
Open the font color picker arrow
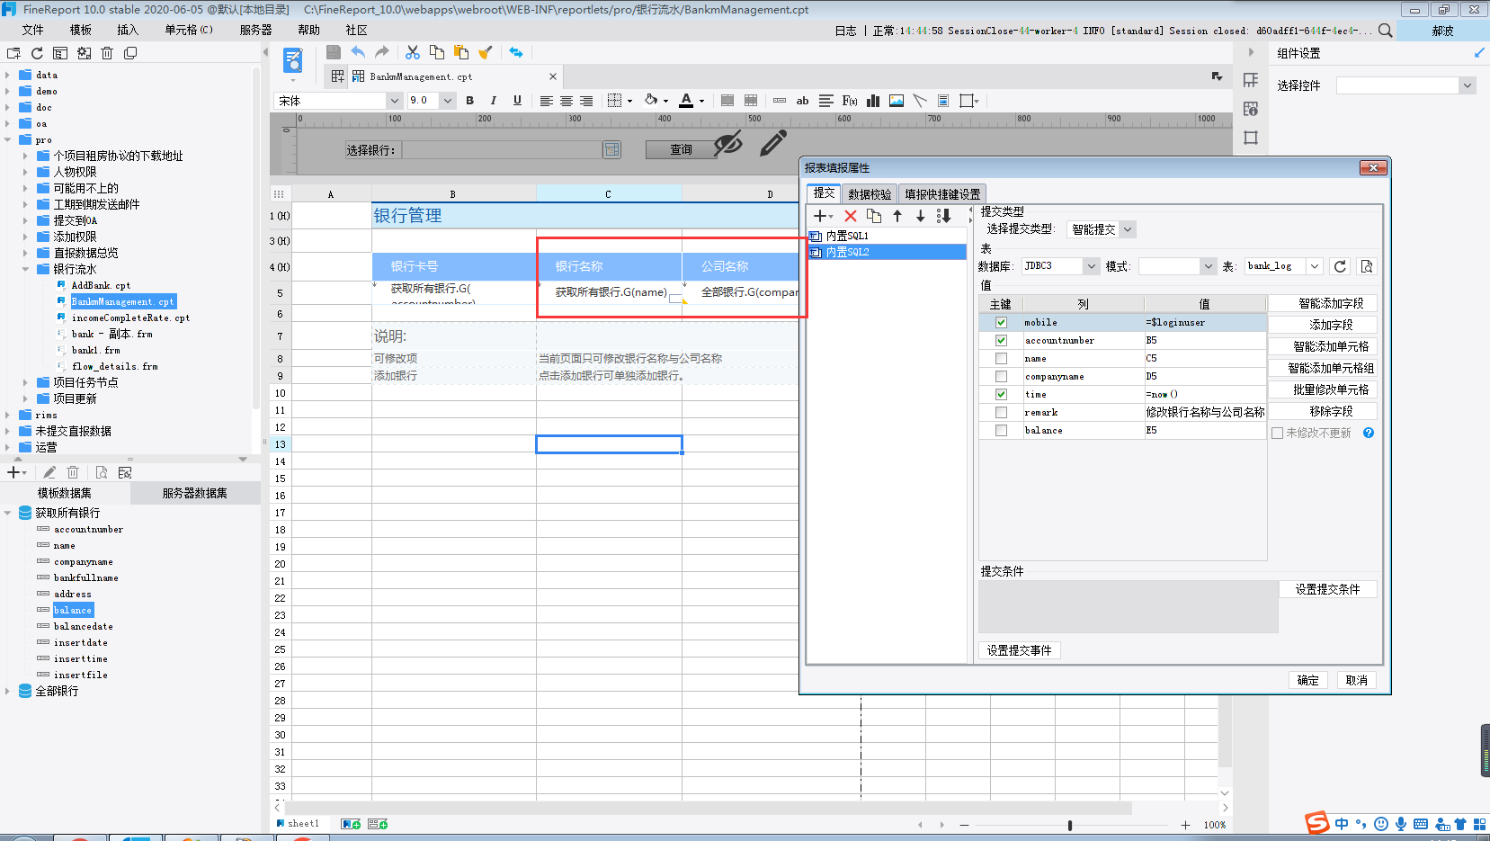(x=702, y=101)
